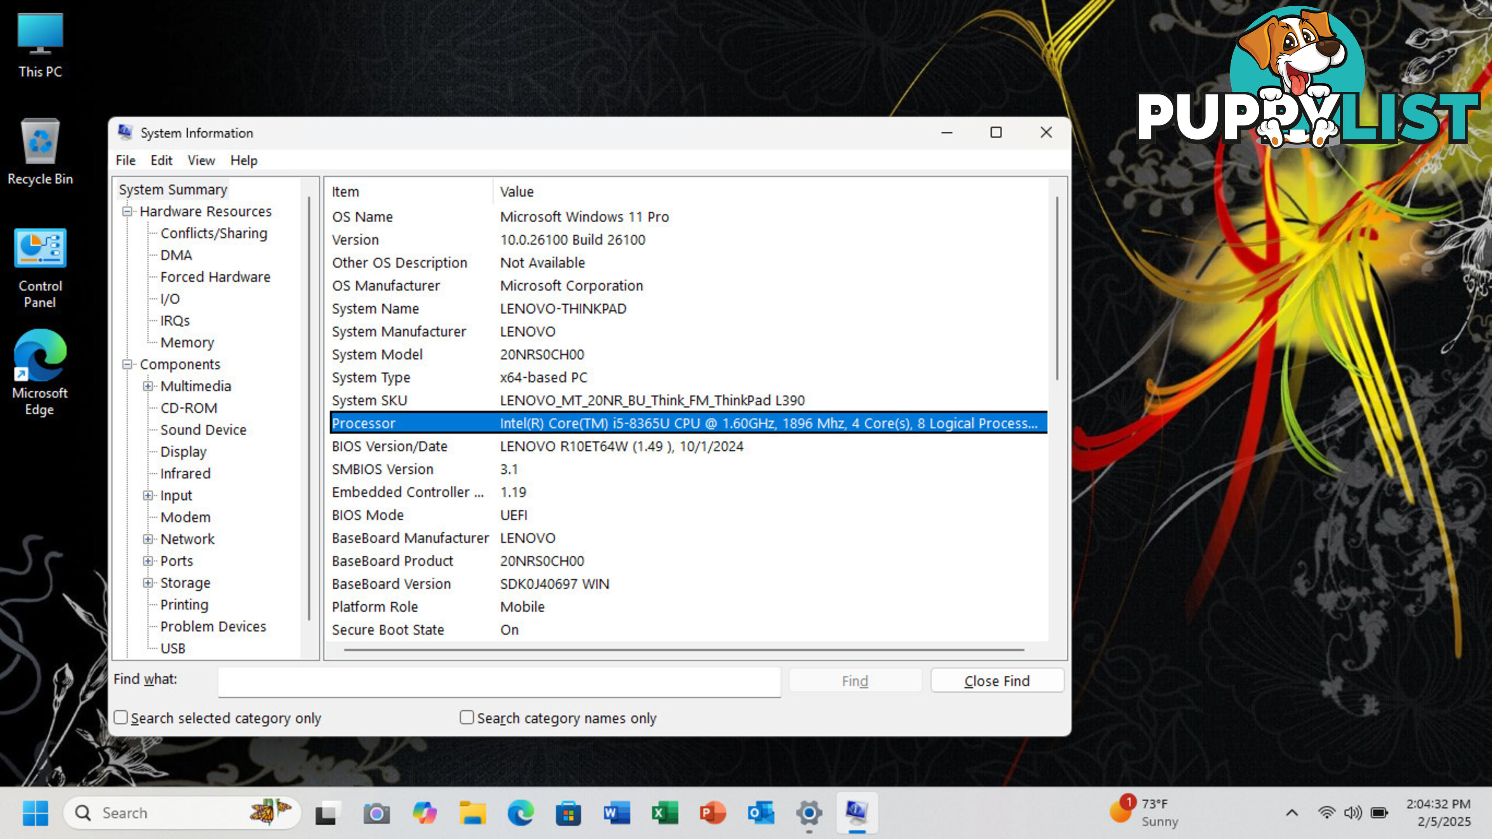Select the DMA tree item
The image size is (1492, 839).
coord(176,255)
